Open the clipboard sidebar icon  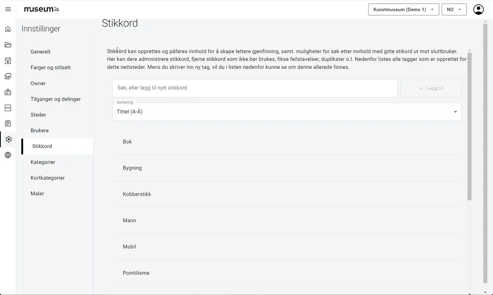click(x=8, y=123)
